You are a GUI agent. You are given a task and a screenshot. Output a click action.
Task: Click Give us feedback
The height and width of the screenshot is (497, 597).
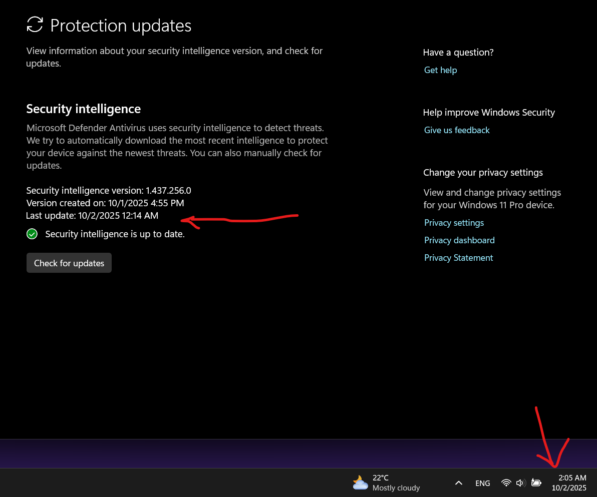coord(456,130)
